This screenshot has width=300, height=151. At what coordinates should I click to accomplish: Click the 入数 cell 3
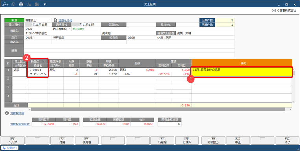[71, 70]
